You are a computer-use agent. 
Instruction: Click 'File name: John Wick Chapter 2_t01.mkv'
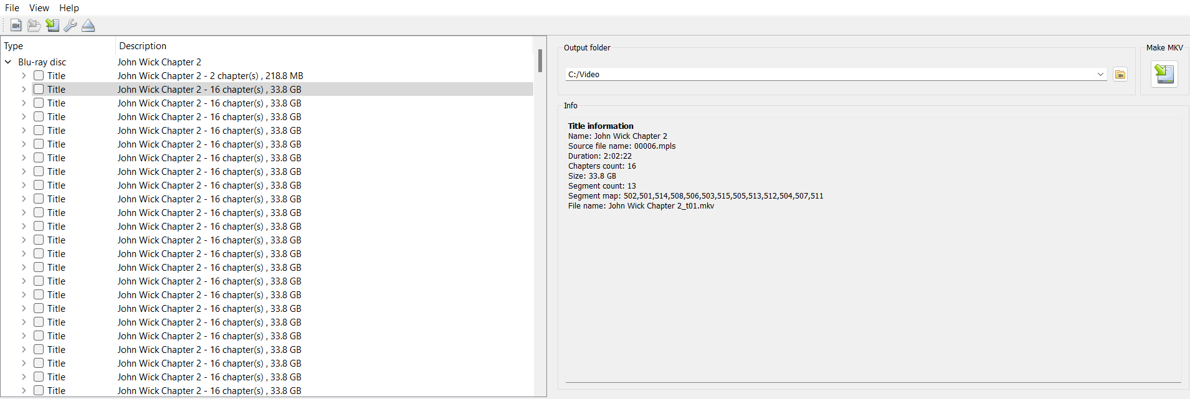pyautogui.click(x=641, y=206)
